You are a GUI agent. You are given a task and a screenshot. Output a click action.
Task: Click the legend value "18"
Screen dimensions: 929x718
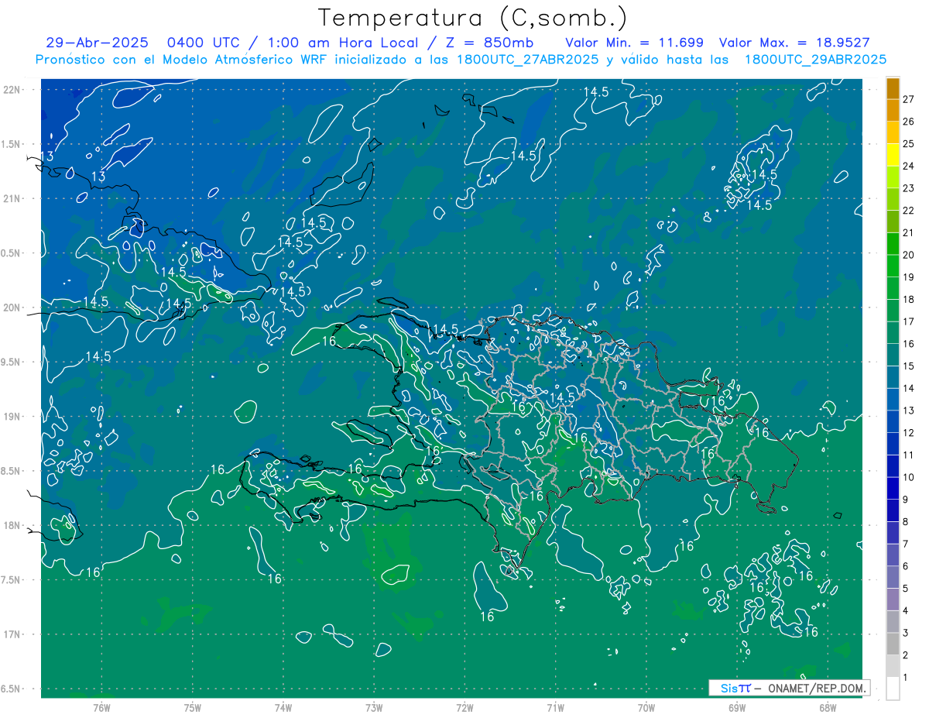point(909,299)
